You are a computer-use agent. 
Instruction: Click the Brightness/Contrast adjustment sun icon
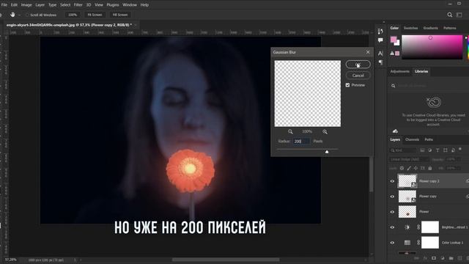click(x=407, y=227)
